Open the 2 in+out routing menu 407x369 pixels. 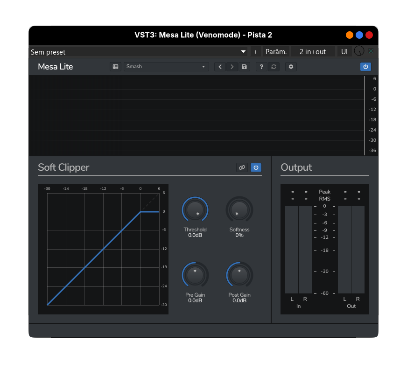313,52
